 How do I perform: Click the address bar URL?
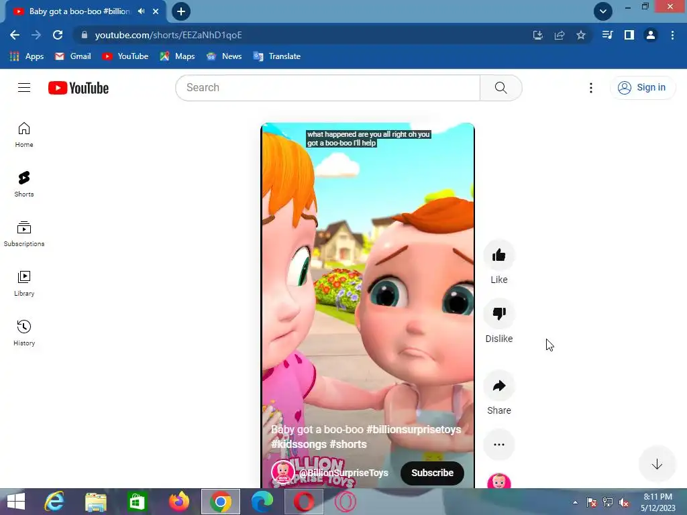168,35
